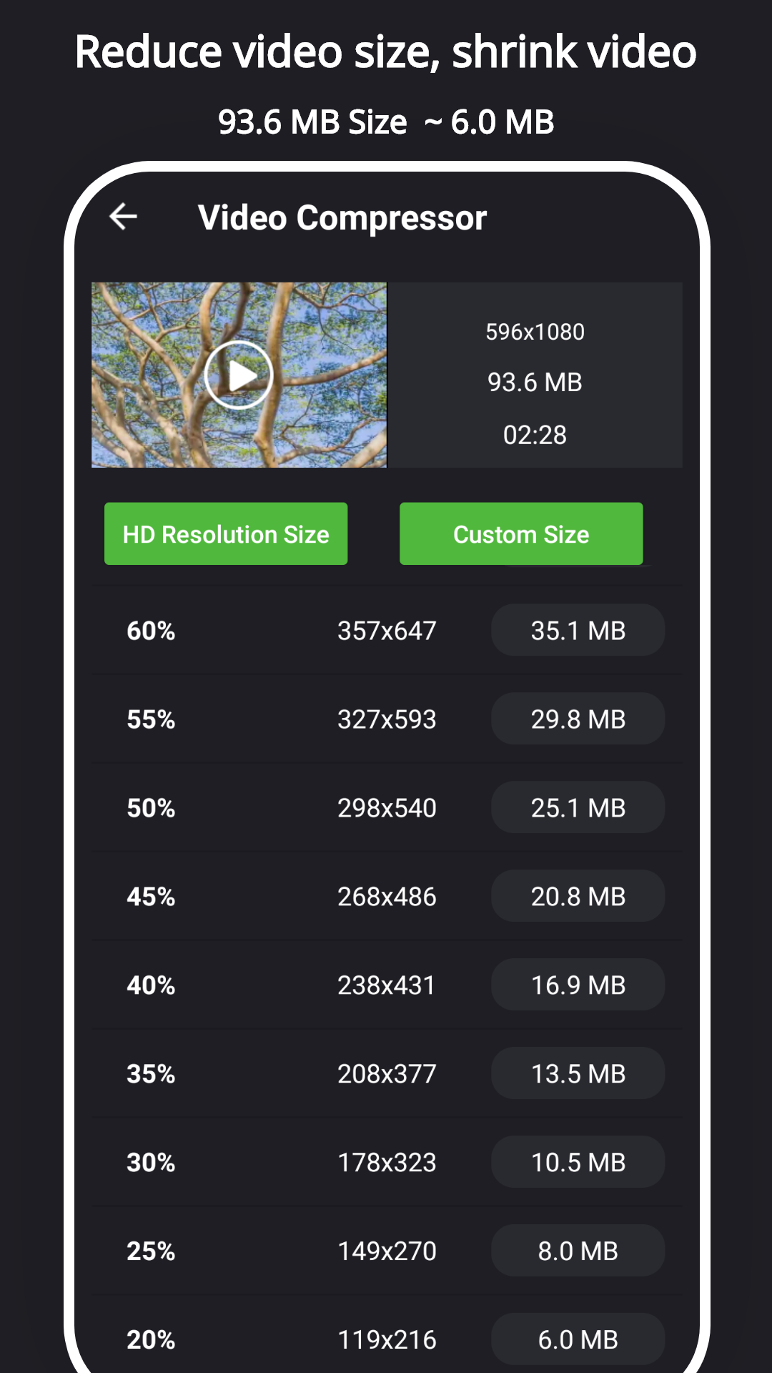Click the Video Compressor title
Image resolution: width=772 pixels, height=1373 pixels.
coord(342,217)
